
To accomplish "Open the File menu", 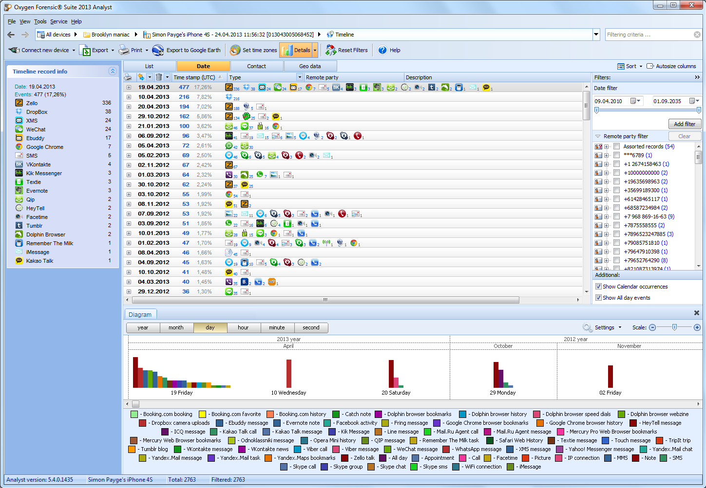I will (x=12, y=21).
